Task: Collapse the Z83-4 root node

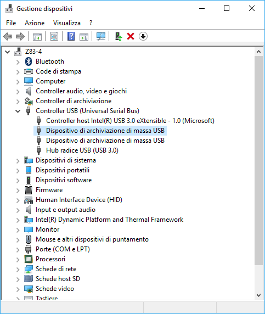Action: [7, 52]
